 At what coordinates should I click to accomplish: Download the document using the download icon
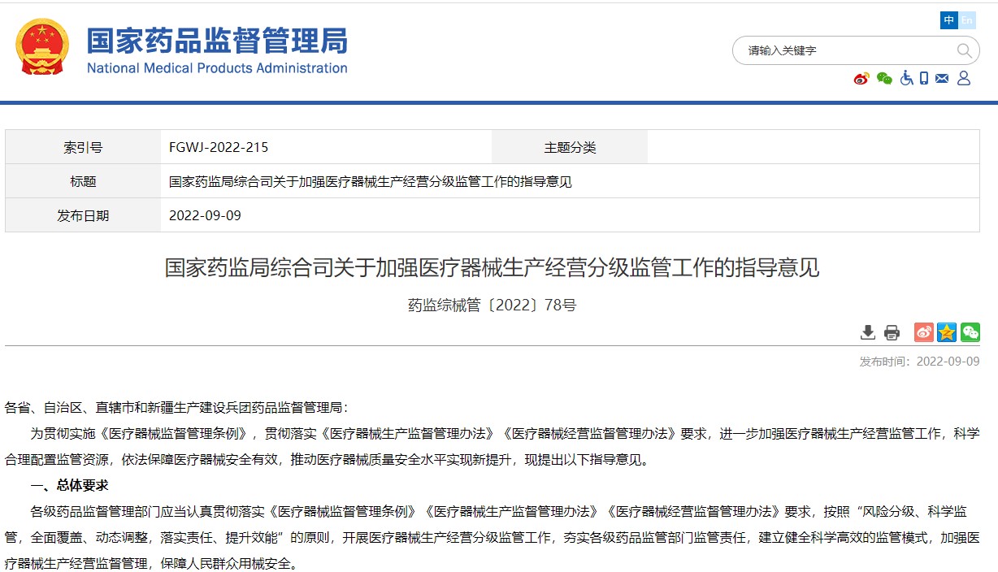point(867,332)
